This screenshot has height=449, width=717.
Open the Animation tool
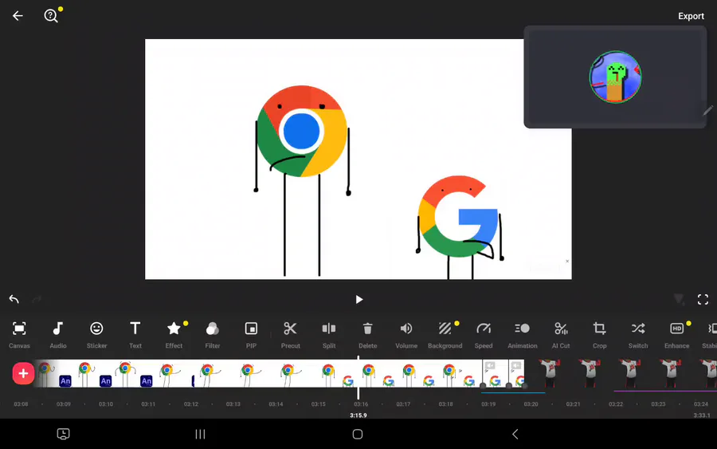coord(522,335)
